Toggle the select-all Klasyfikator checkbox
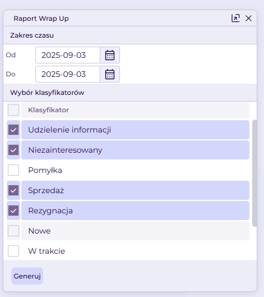The image size is (264, 297). click(x=13, y=110)
